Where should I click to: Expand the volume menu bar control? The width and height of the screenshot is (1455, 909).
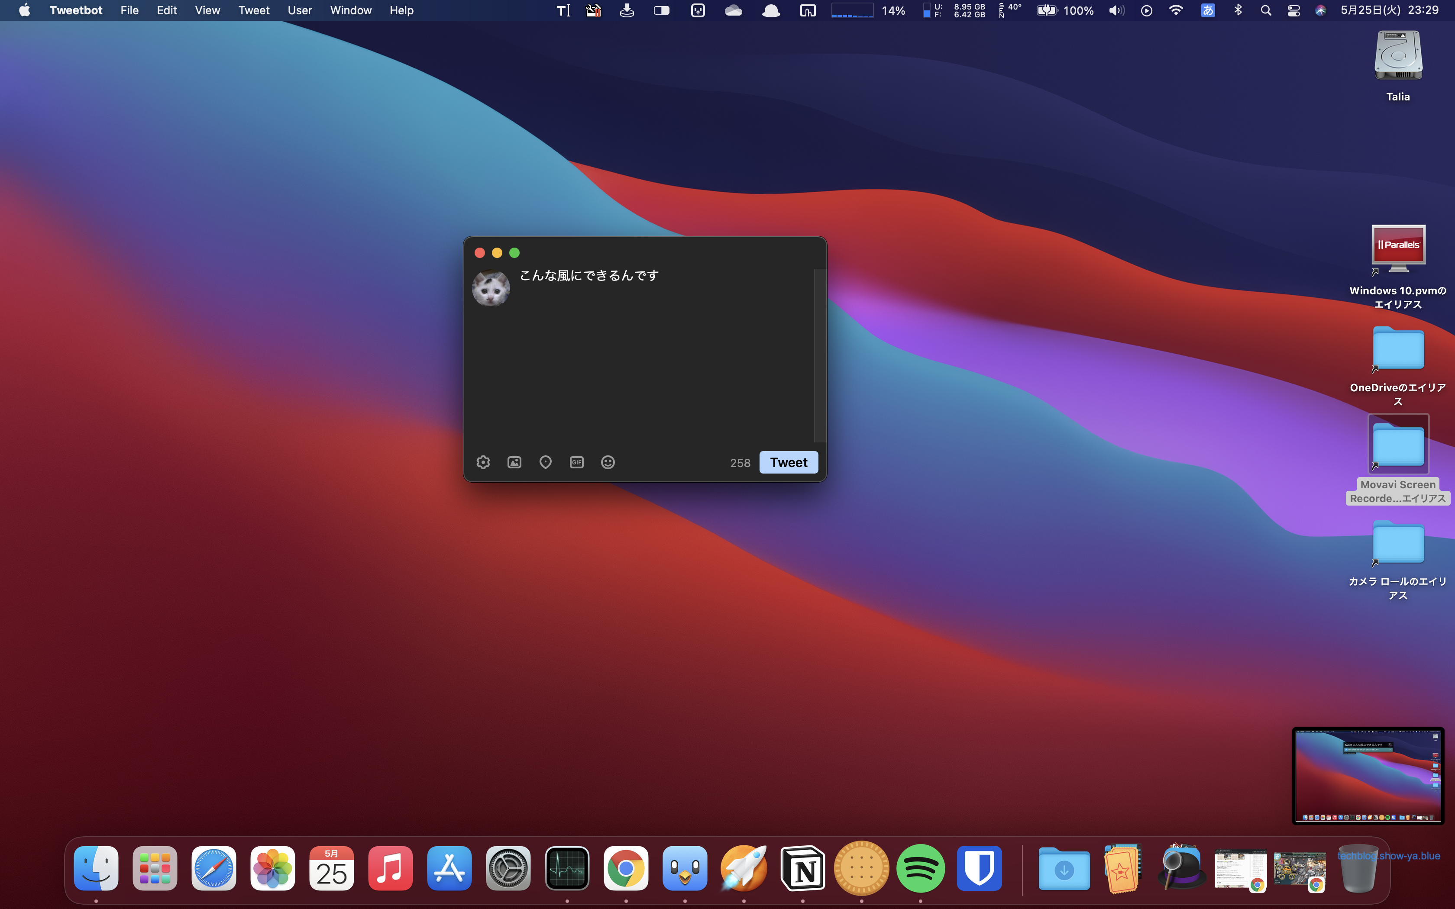click(x=1116, y=10)
